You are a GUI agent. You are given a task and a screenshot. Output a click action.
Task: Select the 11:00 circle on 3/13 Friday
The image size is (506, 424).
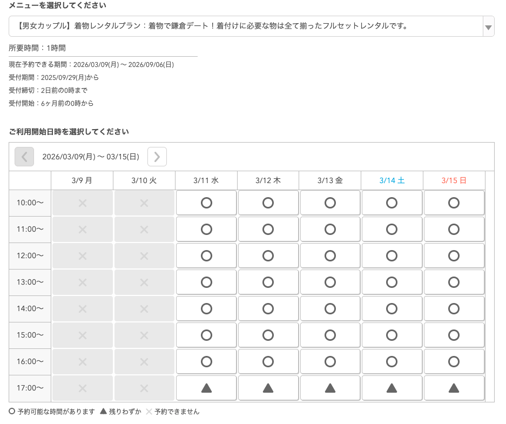(330, 229)
